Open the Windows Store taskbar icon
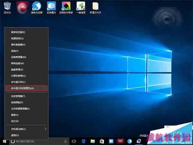The image size is (193, 145). pyautogui.click(x=102, y=141)
